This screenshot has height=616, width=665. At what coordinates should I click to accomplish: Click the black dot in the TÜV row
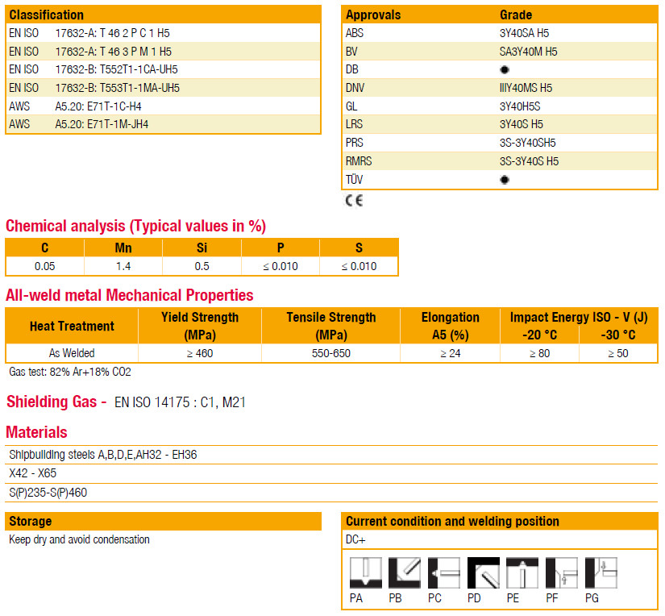click(505, 180)
